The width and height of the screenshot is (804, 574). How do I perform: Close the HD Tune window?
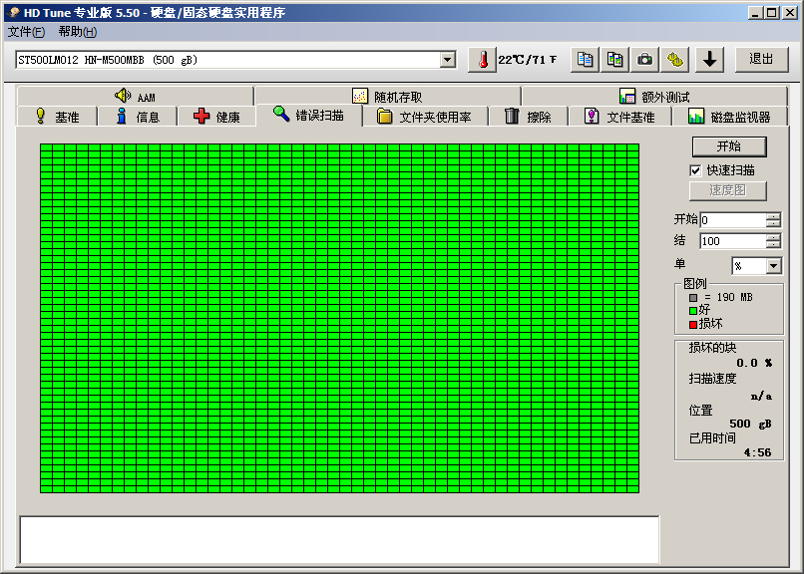coord(790,13)
